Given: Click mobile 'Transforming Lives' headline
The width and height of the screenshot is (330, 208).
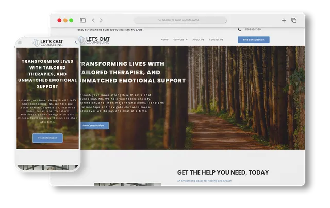Looking at the screenshot, I should coord(47,74).
